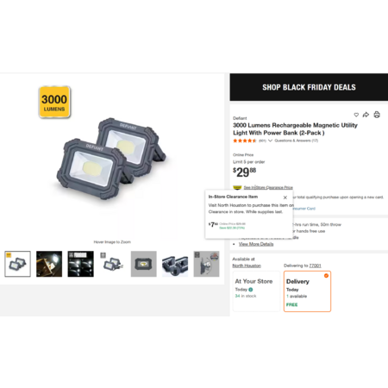View the dark room lighting thumbnail
Screen dimensions: 388x388
click(49, 264)
